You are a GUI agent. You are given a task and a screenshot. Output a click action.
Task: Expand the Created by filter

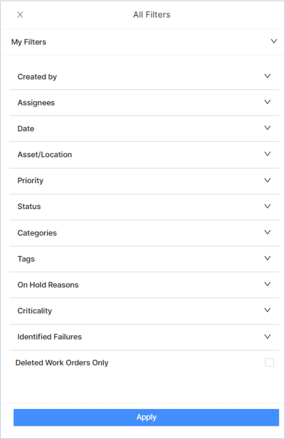click(x=267, y=76)
